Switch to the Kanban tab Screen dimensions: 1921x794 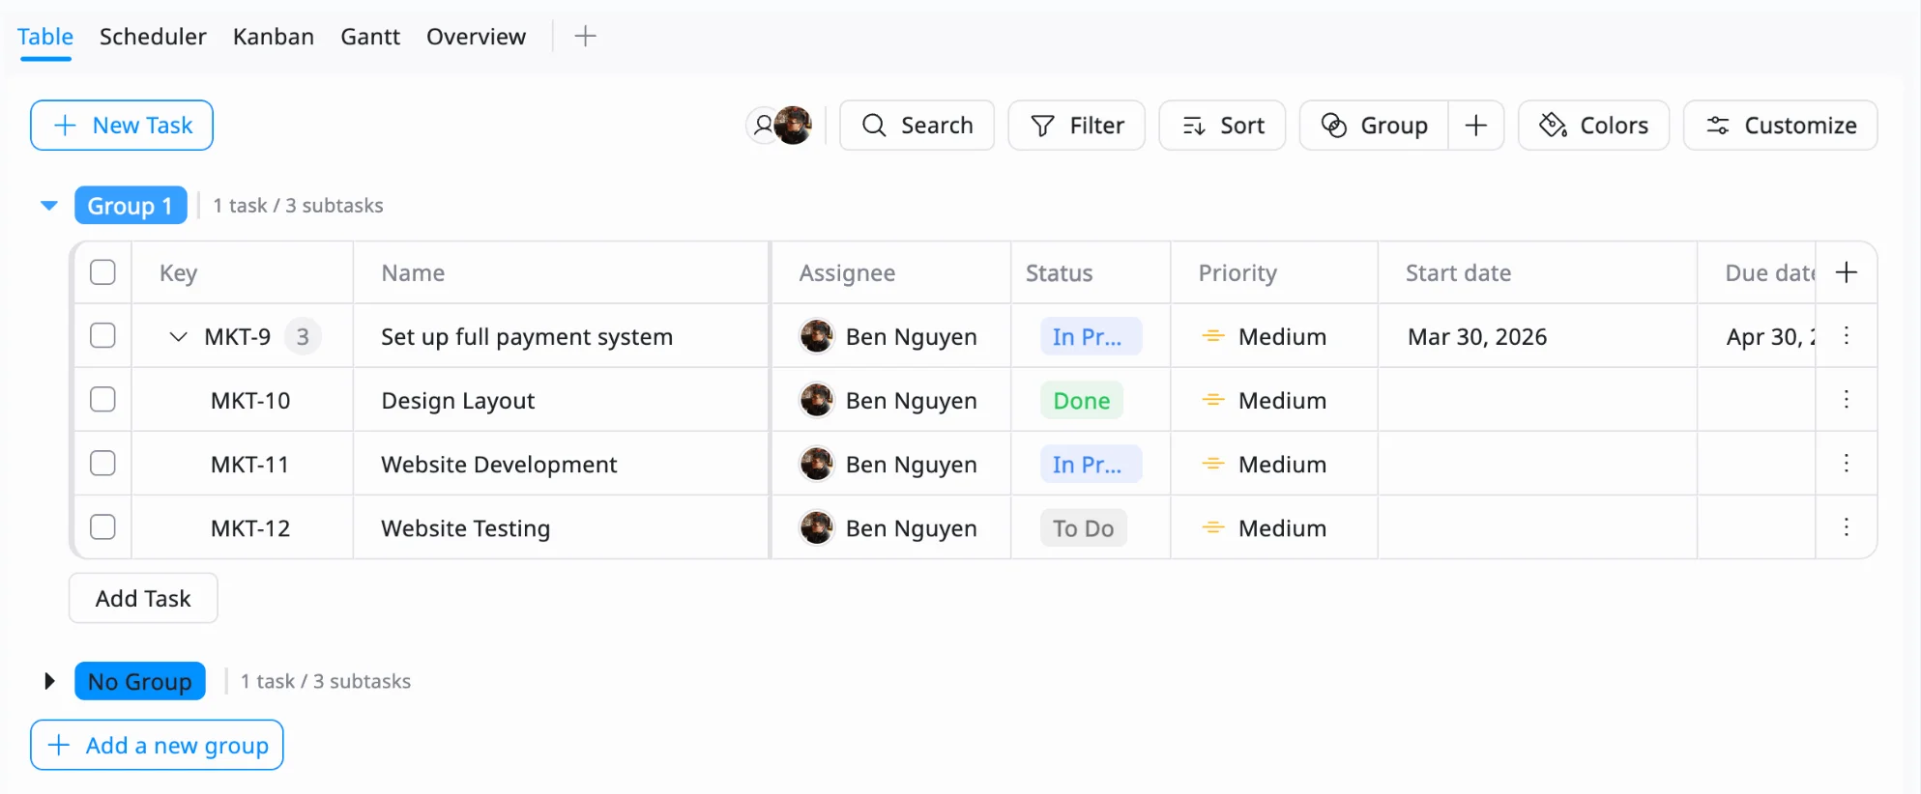273,37
